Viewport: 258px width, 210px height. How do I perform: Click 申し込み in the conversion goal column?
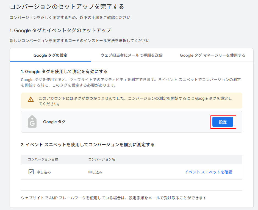pos(44,172)
